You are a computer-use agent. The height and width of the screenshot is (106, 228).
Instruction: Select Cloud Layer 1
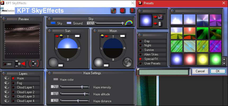(x=26, y=87)
